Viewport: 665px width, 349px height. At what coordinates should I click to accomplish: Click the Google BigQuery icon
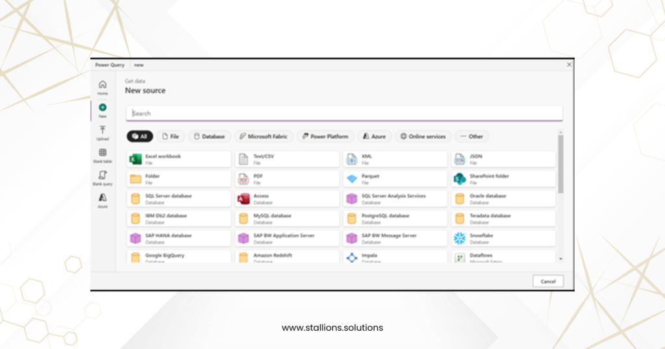tap(135, 258)
